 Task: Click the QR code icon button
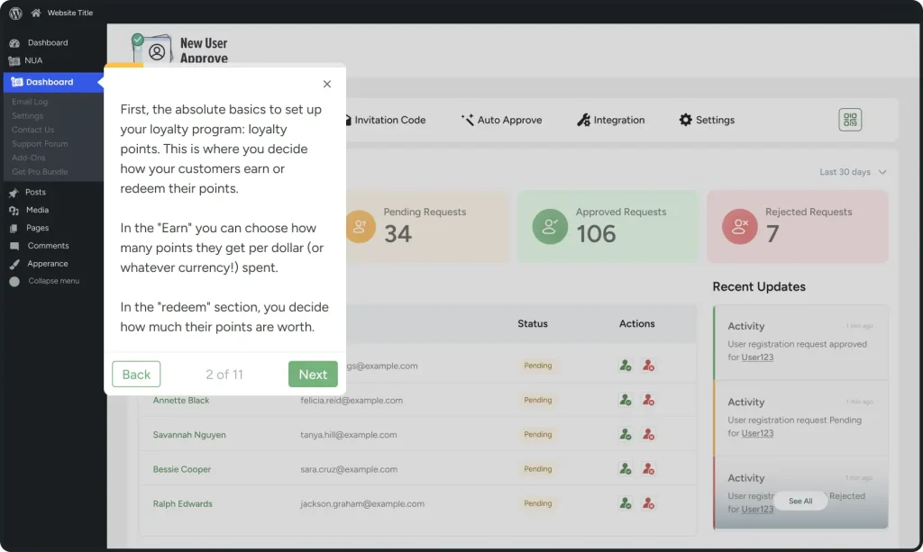(x=850, y=120)
